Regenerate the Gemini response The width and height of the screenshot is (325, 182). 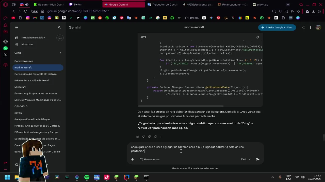pyautogui.click(x=149, y=137)
